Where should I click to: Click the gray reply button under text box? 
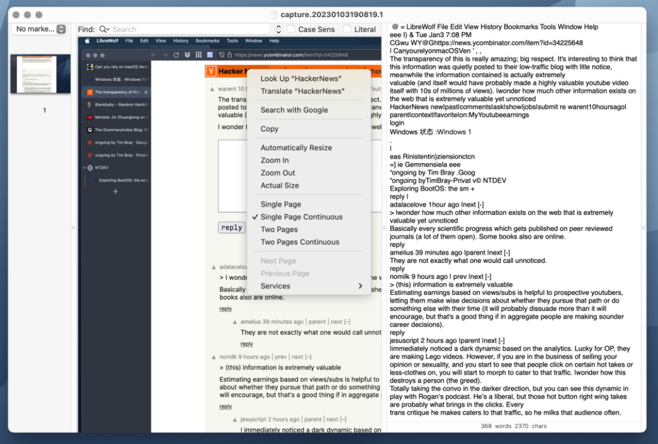click(x=232, y=227)
